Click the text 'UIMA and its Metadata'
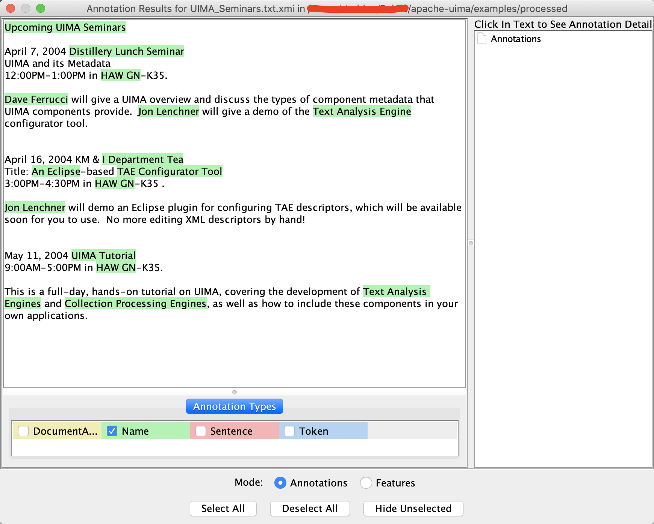Image resolution: width=654 pixels, height=524 pixels. coord(58,63)
